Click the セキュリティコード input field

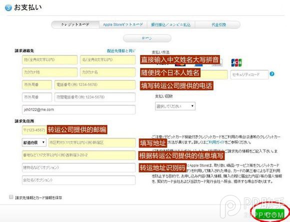(x=249, y=74)
